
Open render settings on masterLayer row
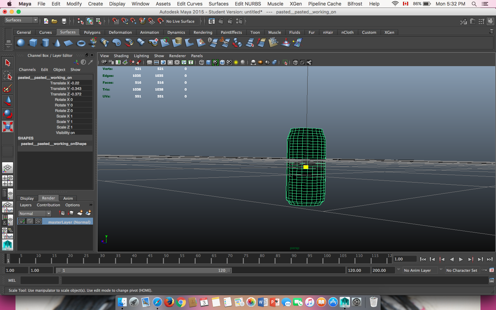(38, 221)
